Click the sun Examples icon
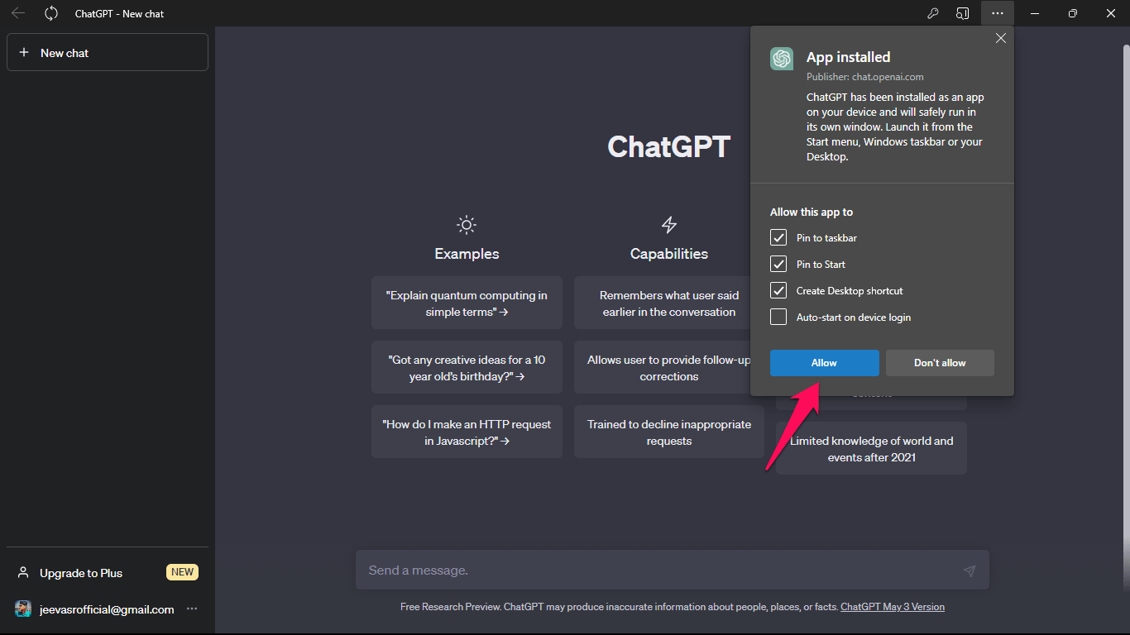 click(467, 224)
